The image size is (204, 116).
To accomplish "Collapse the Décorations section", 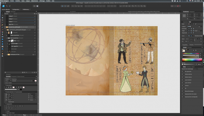I will click(x=5, y=85).
